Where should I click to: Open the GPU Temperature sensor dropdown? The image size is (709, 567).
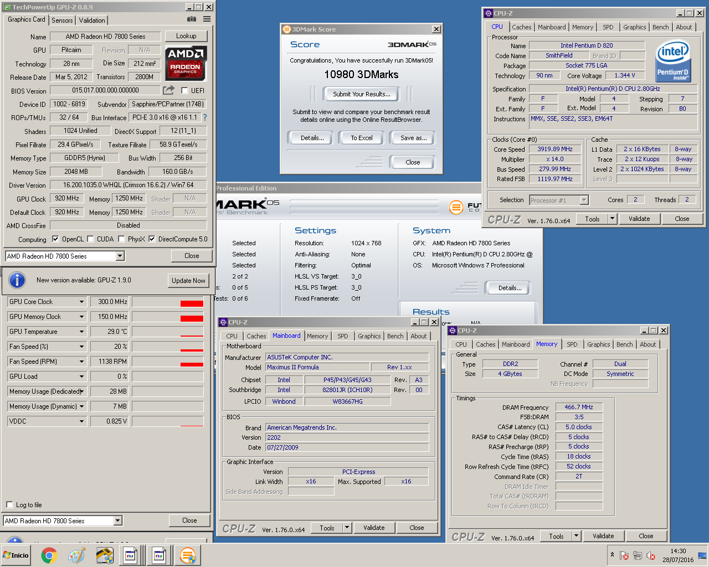(x=81, y=332)
